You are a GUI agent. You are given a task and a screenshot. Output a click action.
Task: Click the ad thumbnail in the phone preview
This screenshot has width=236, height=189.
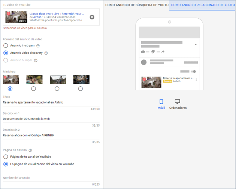coord(151,82)
